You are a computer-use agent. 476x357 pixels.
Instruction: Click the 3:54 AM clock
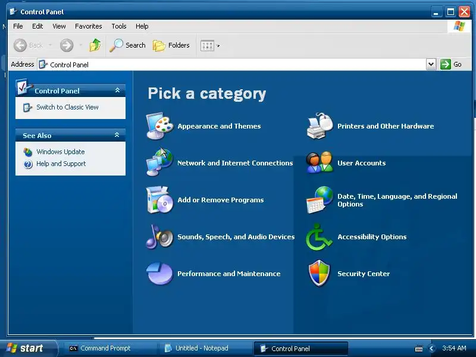454,348
